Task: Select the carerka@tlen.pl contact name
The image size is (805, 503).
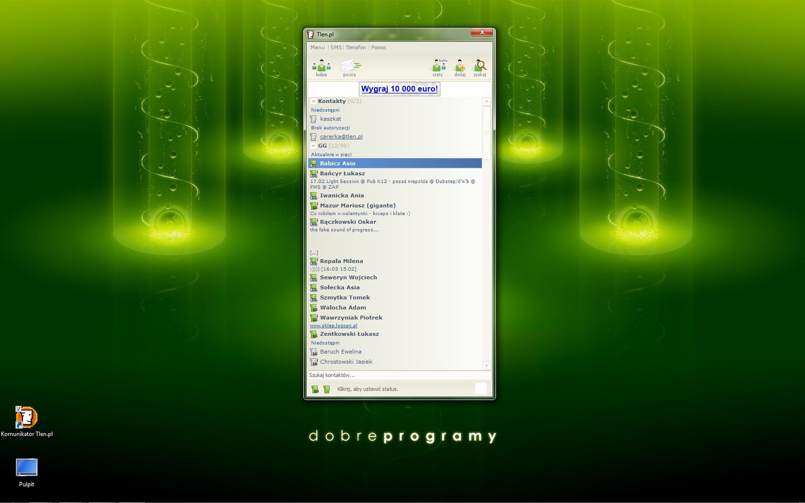Action: click(341, 137)
